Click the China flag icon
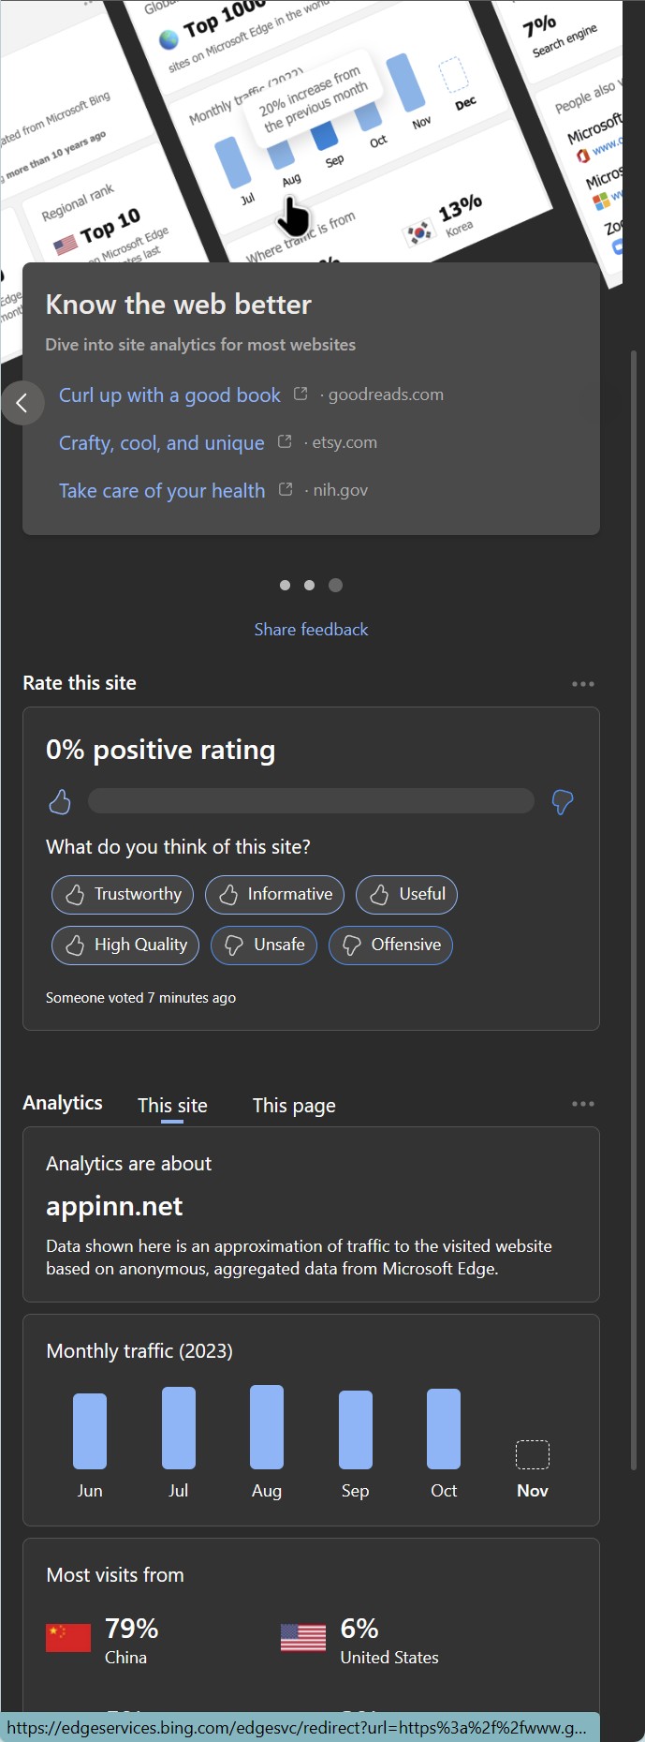645x1742 pixels. coord(68,1637)
